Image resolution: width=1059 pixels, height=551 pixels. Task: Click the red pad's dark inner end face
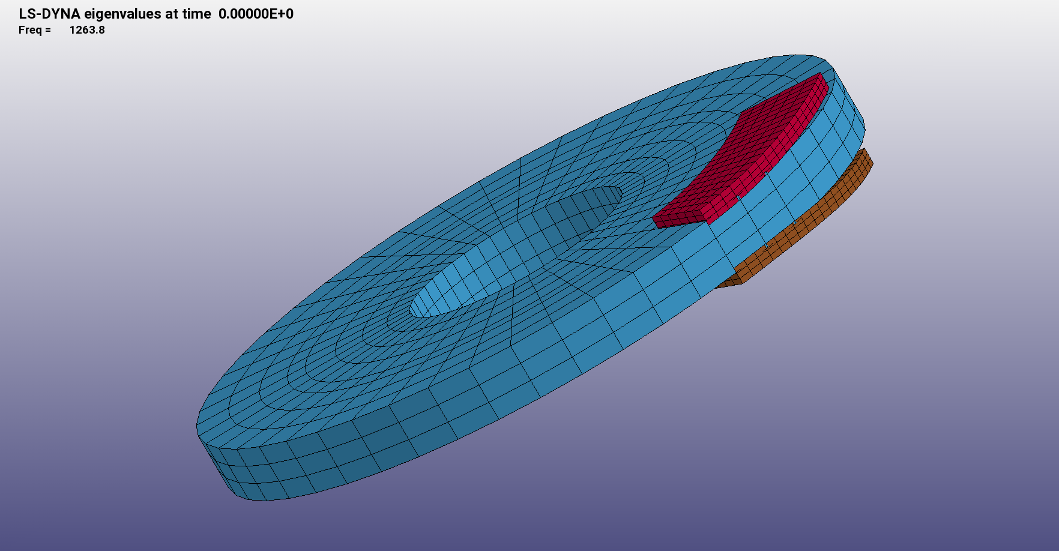[678, 221]
